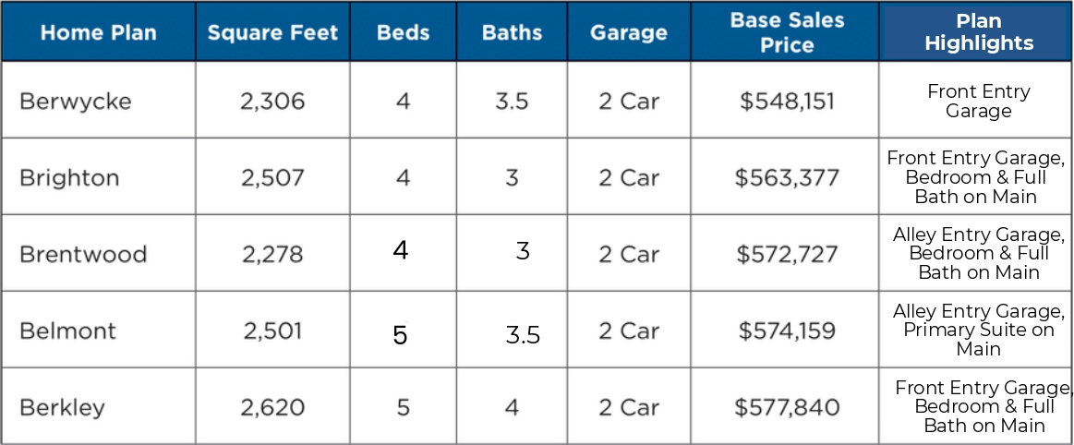Screen dimensions: 1074x445
Task: Click Berwycke's Front Entry Garage highlight
Action: point(979,102)
